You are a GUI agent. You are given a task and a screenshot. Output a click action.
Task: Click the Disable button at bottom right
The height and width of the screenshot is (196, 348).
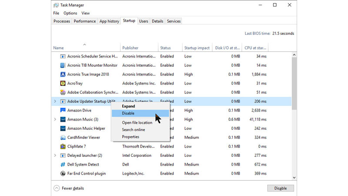click(281, 188)
